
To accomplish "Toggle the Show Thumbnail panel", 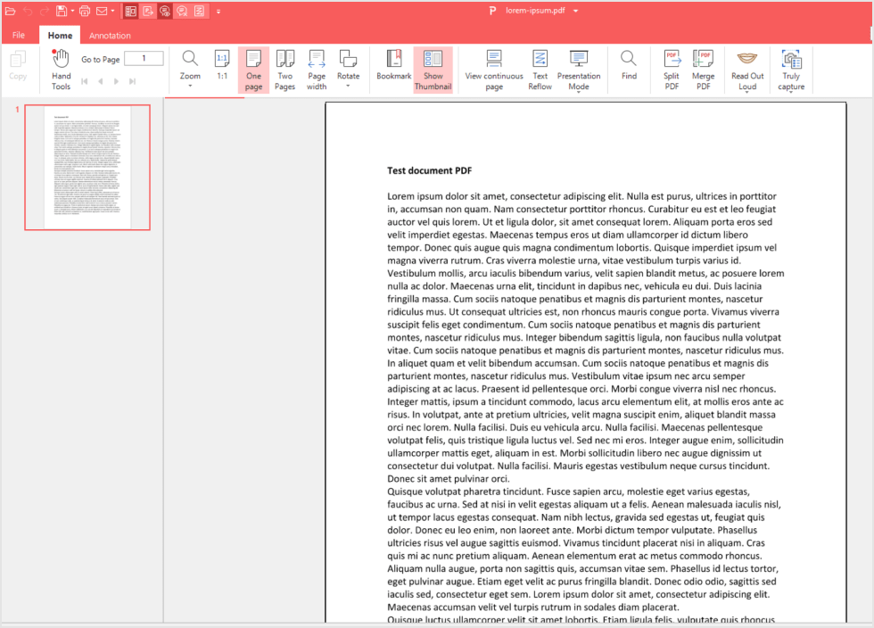I will 433,68.
